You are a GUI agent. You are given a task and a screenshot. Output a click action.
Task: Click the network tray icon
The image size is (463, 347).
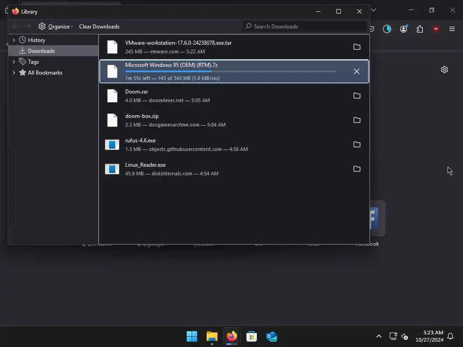pyautogui.click(x=393, y=336)
